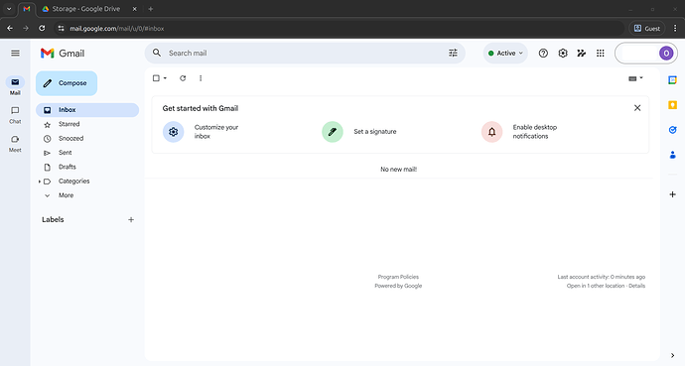Open the Program Policies link
This screenshot has height=366, width=685.
pos(398,277)
